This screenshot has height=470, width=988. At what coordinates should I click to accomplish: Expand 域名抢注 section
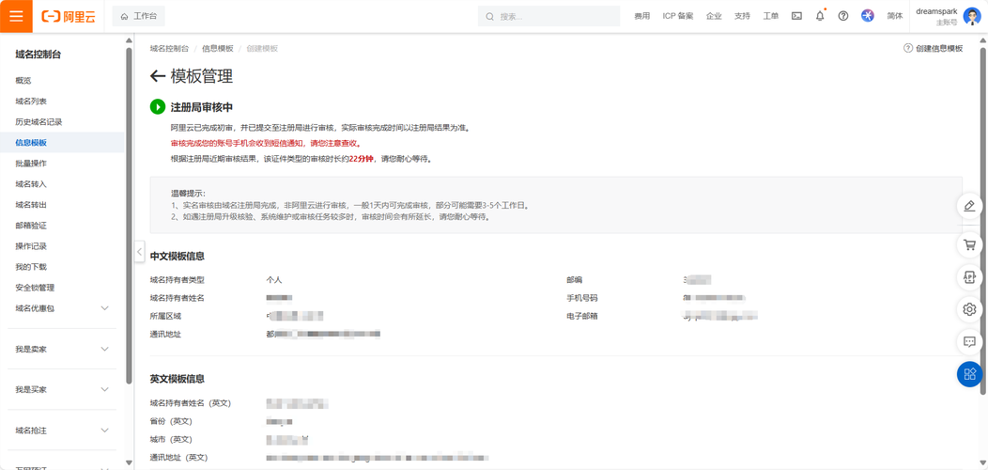click(104, 431)
